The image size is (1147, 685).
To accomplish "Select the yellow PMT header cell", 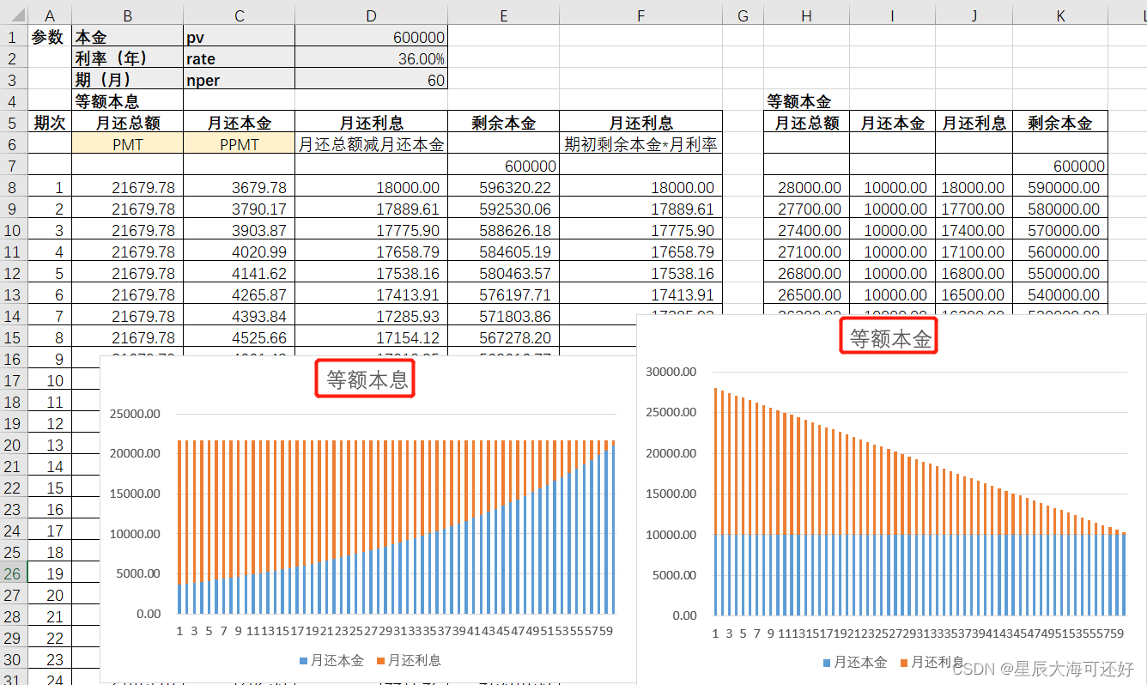I will click(x=127, y=143).
